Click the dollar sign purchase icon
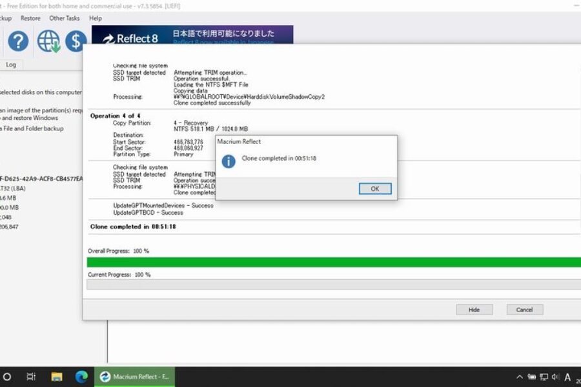Viewport: 581px width, 387px height. point(76,41)
